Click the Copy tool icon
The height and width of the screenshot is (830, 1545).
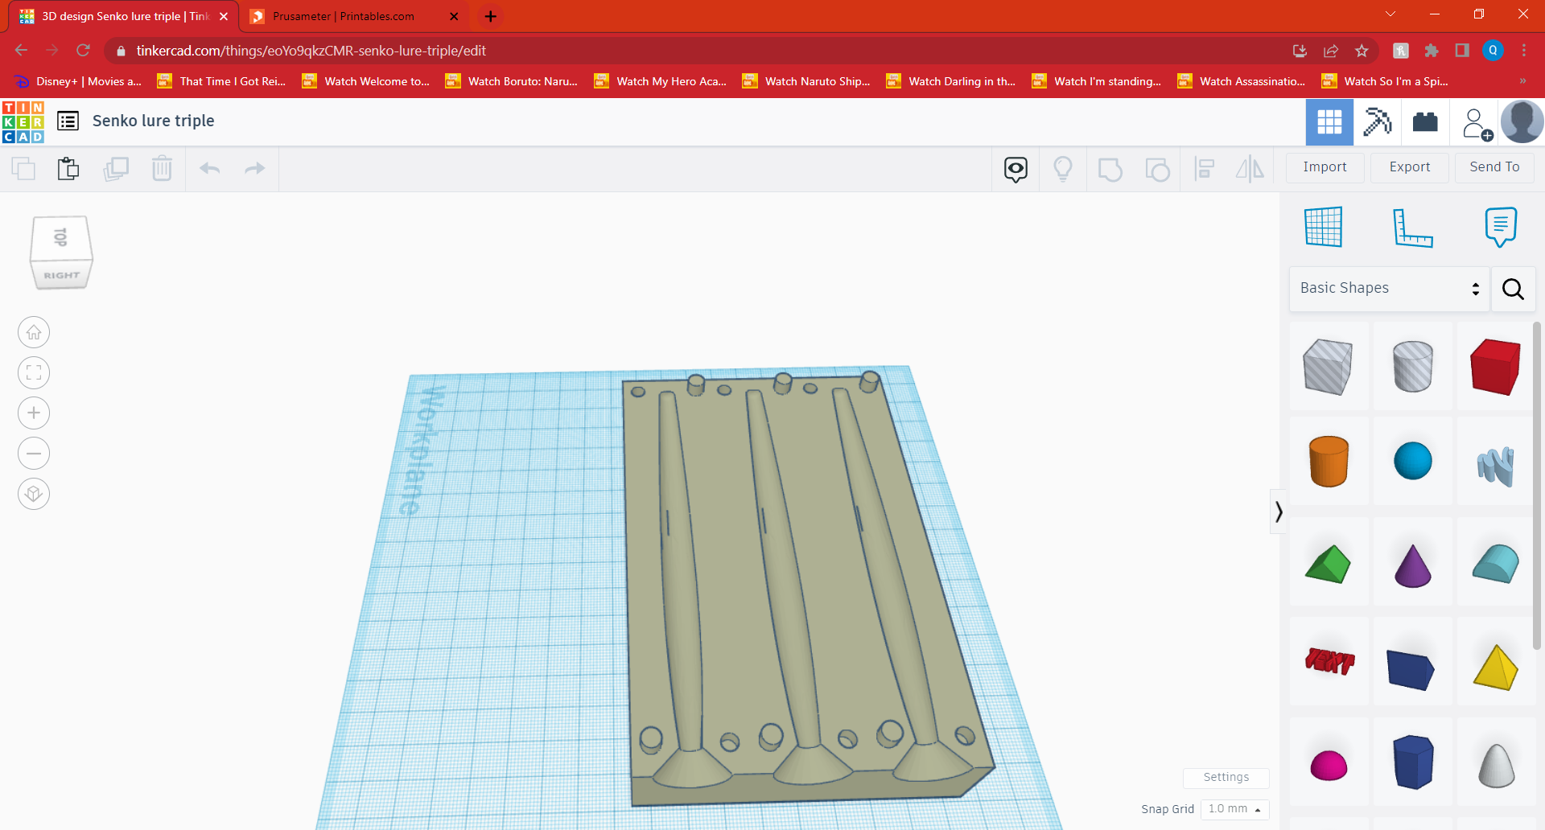pyautogui.click(x=23, y=169)
